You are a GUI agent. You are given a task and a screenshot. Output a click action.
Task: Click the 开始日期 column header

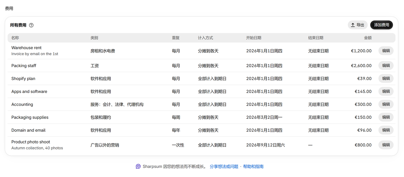[254, 38]
